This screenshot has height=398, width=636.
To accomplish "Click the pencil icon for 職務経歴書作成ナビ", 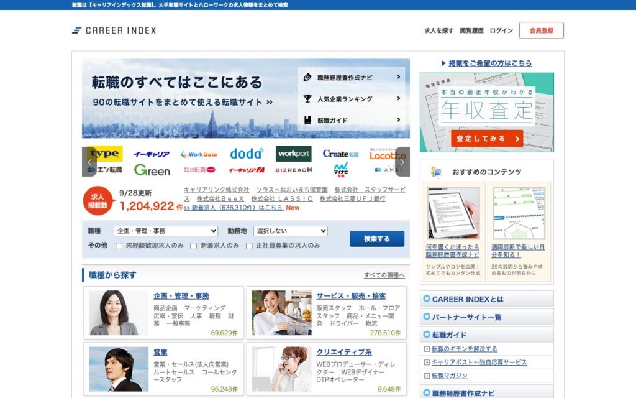I will [307, 77].
